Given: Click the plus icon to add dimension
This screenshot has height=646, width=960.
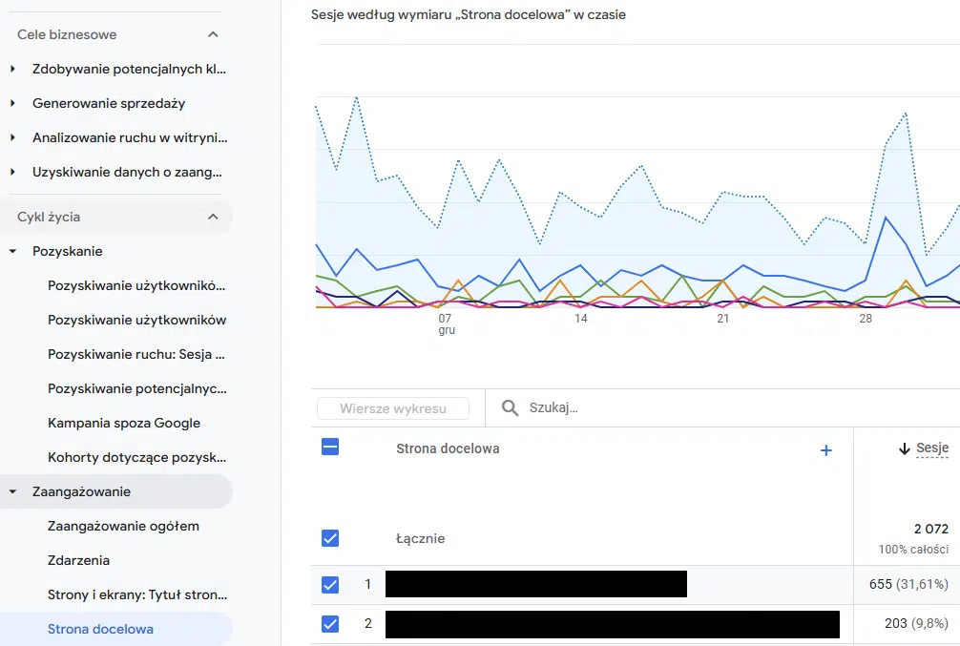Looking at the screenshot, I should click(826, 450).
